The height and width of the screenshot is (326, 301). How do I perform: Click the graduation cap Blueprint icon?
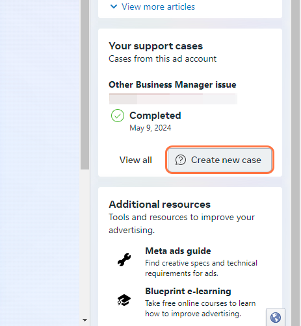tap(124, 300)
